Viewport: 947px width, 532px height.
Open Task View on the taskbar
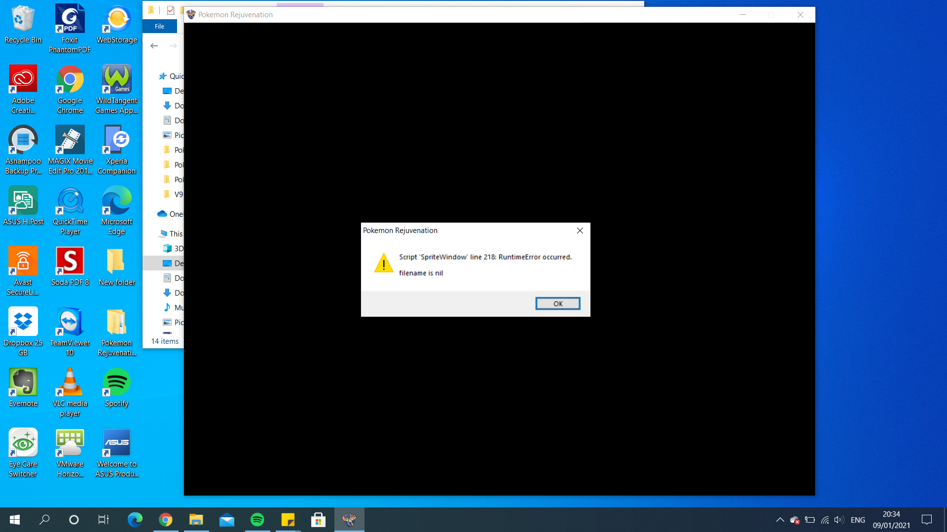[104, 520]
